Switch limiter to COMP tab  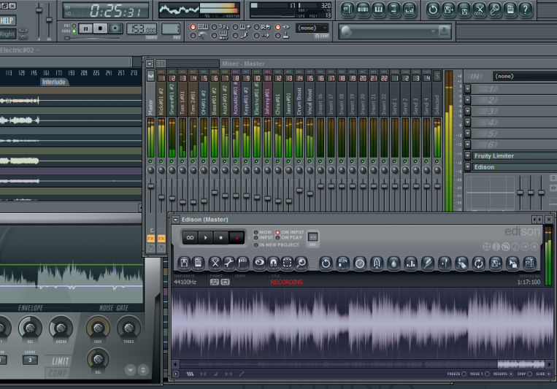click(x=58, y=374)
